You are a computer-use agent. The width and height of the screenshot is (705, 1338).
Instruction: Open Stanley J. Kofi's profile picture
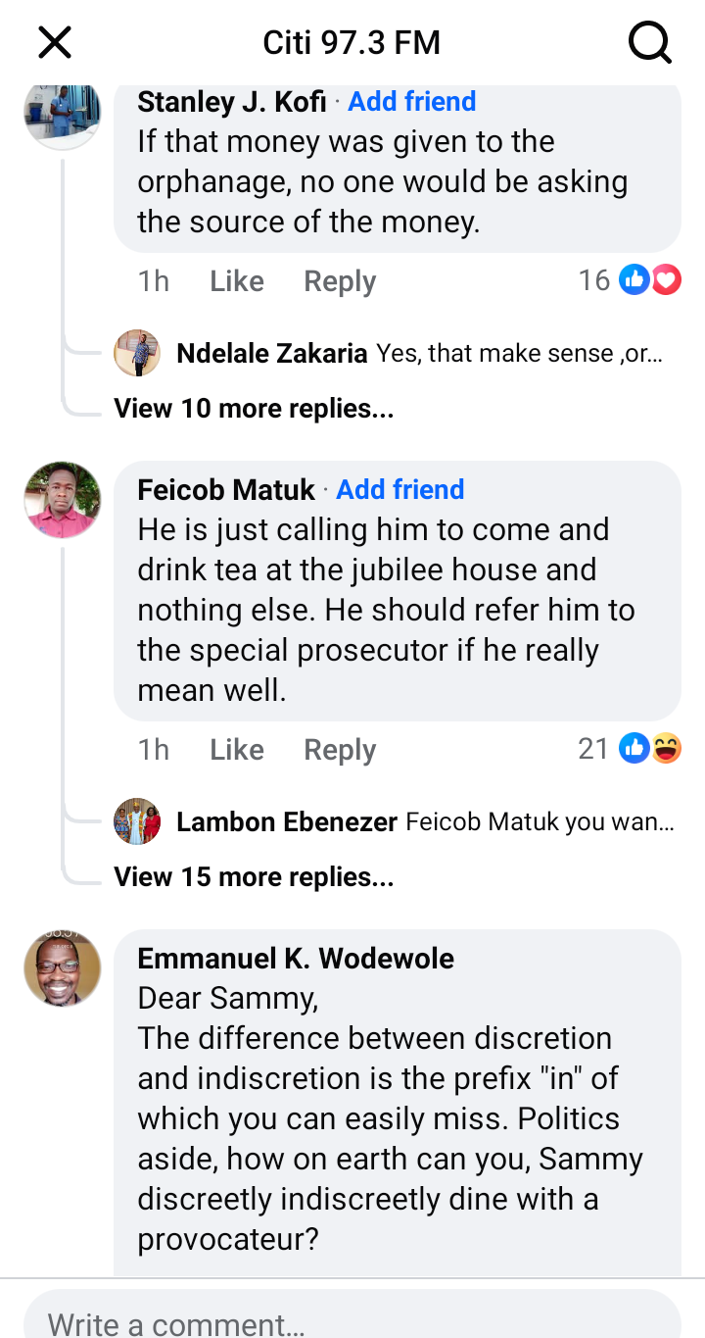(62, 112)
